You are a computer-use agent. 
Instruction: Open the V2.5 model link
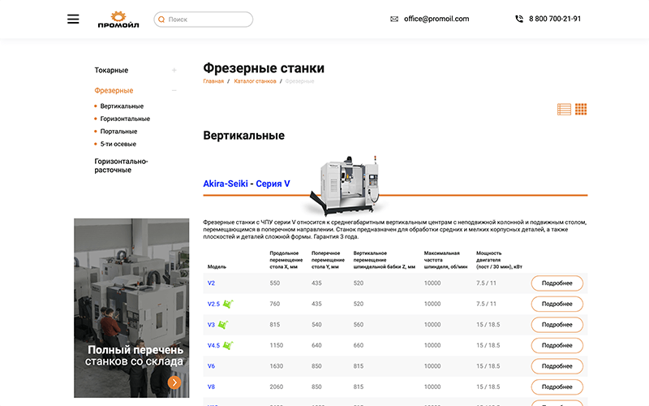[213, 304]
